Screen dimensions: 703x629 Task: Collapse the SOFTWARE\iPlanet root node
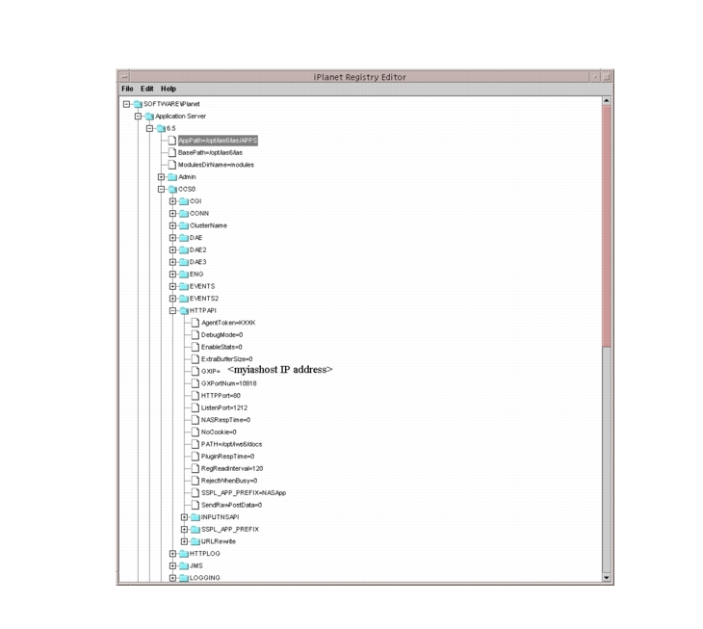[x=126, y=104]
